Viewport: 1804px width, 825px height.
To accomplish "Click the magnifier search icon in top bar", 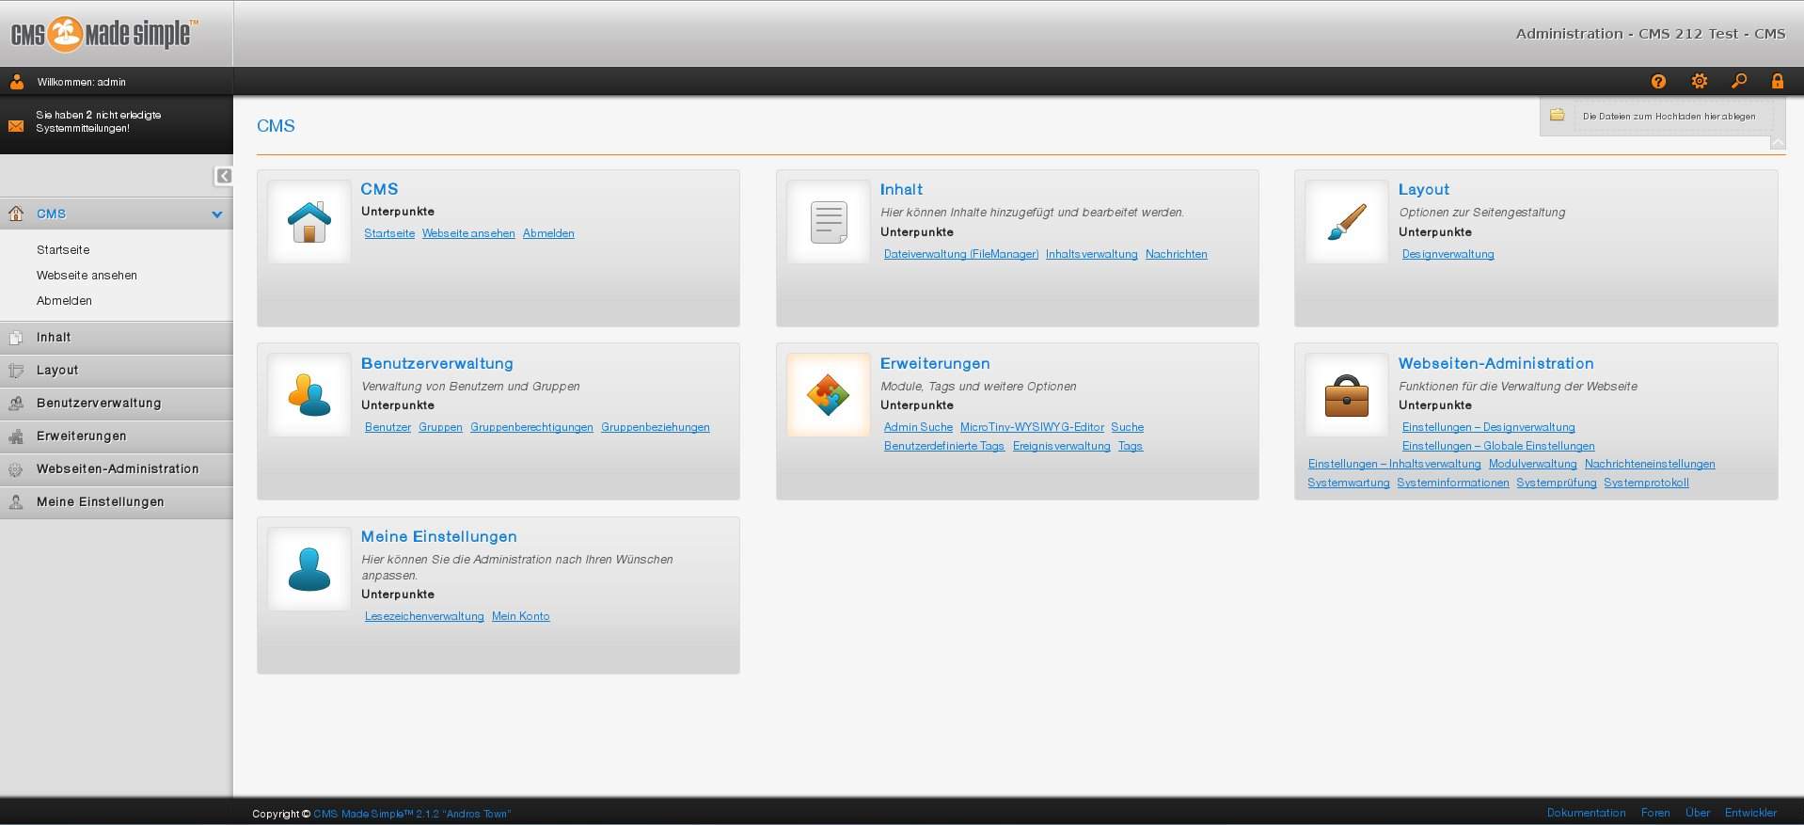I will point(1739,82).
